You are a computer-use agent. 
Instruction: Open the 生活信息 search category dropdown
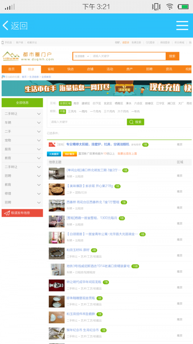pos(81,56)
